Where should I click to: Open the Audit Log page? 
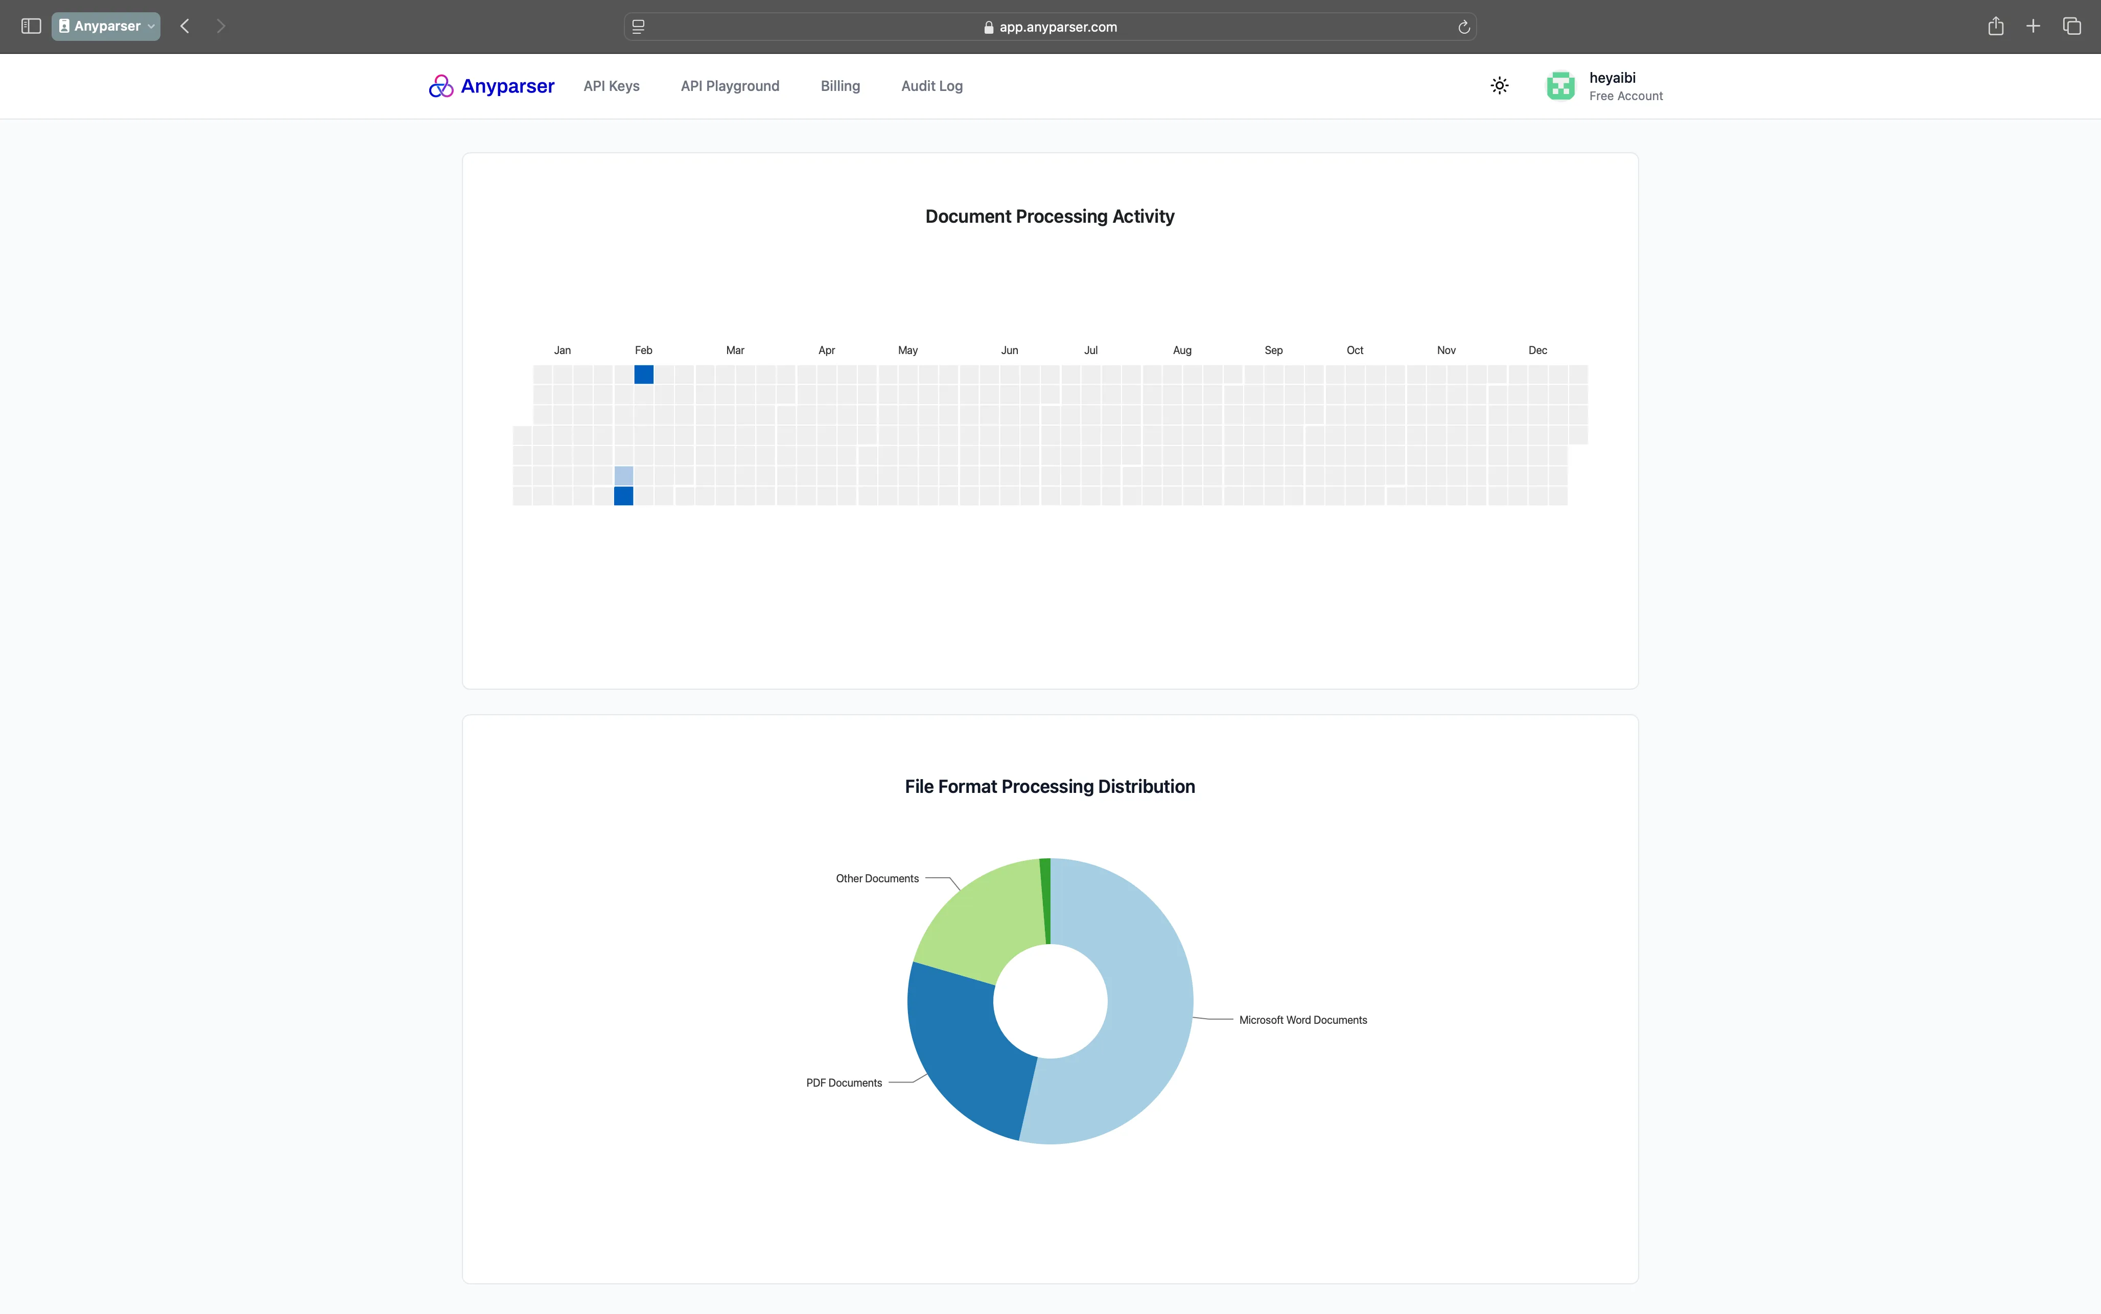pyautogui.click(x=930, y=86)
